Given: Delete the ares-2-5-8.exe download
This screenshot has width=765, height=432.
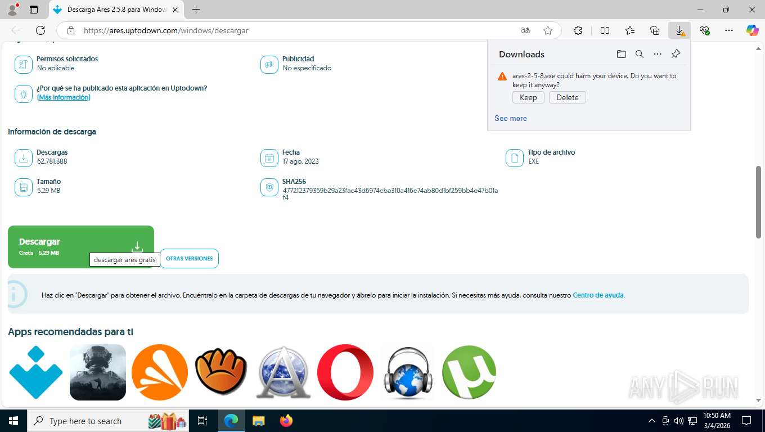Looking at the screenshot, I should (568, 97).
